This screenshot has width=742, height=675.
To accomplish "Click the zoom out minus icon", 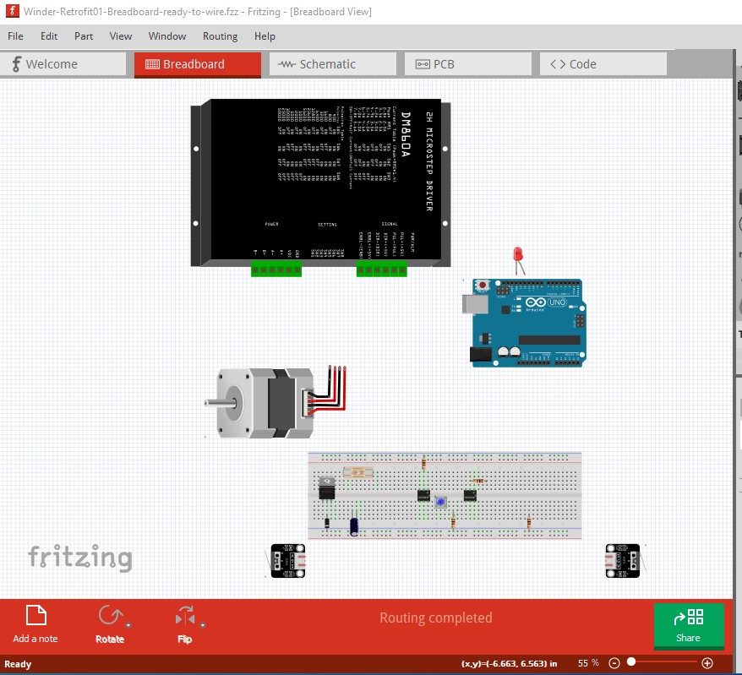I will point(614,663).
